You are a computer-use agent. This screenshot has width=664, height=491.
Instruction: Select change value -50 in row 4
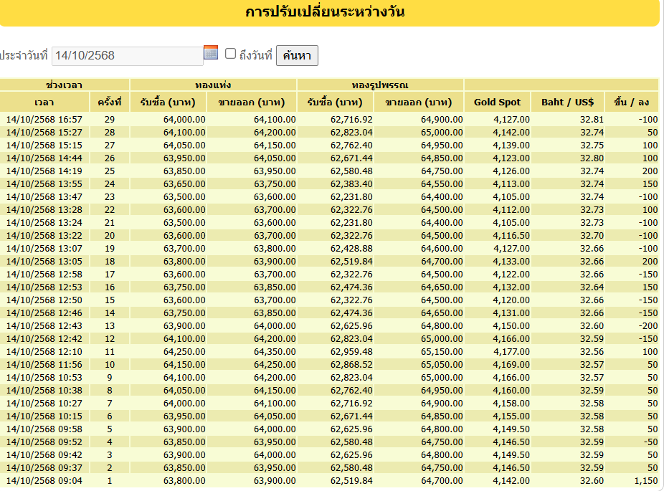(x=650, y=442)
